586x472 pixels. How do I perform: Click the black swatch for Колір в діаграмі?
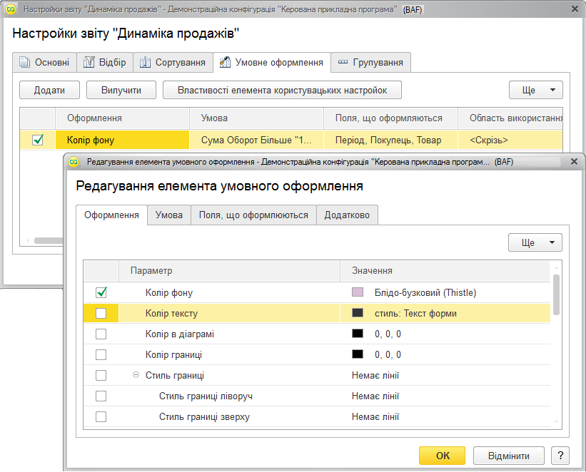pos(358,333)
